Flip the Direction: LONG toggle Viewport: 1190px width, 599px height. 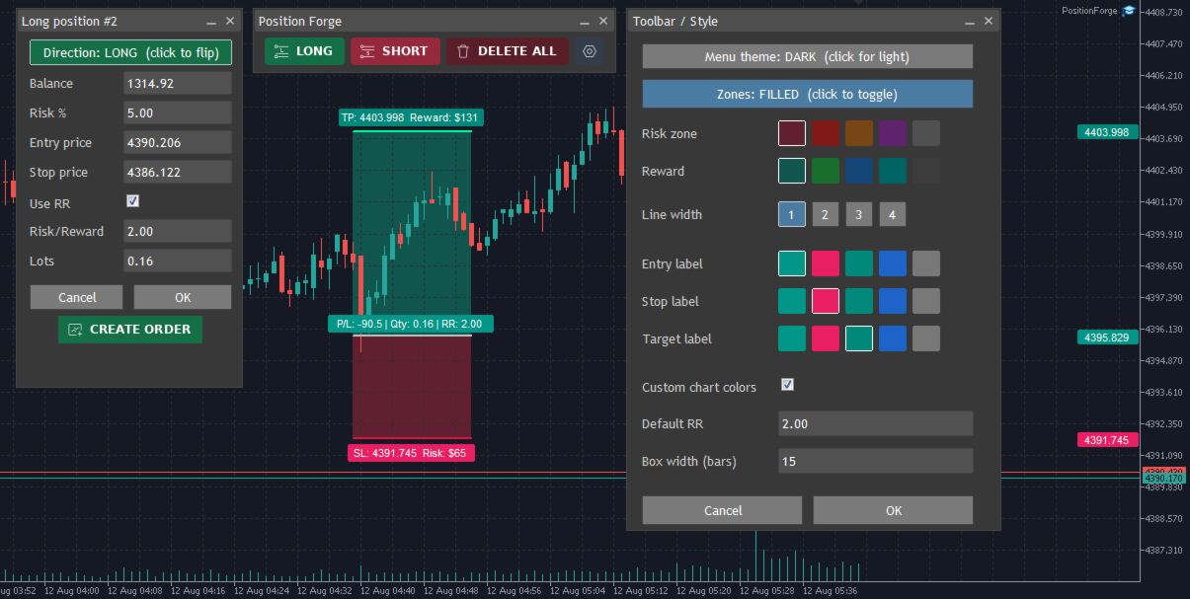(131, 53)
